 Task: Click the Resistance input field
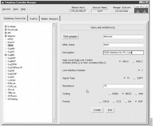[123, 86]
